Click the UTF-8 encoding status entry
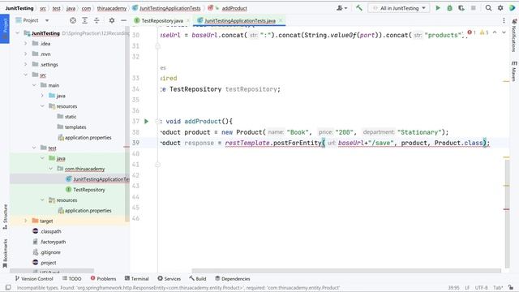The image size is (519, 292). point(481,288)
